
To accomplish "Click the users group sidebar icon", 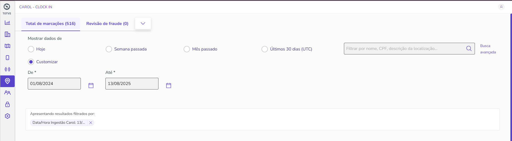I will pyautogui.click(x=7, y=93).
